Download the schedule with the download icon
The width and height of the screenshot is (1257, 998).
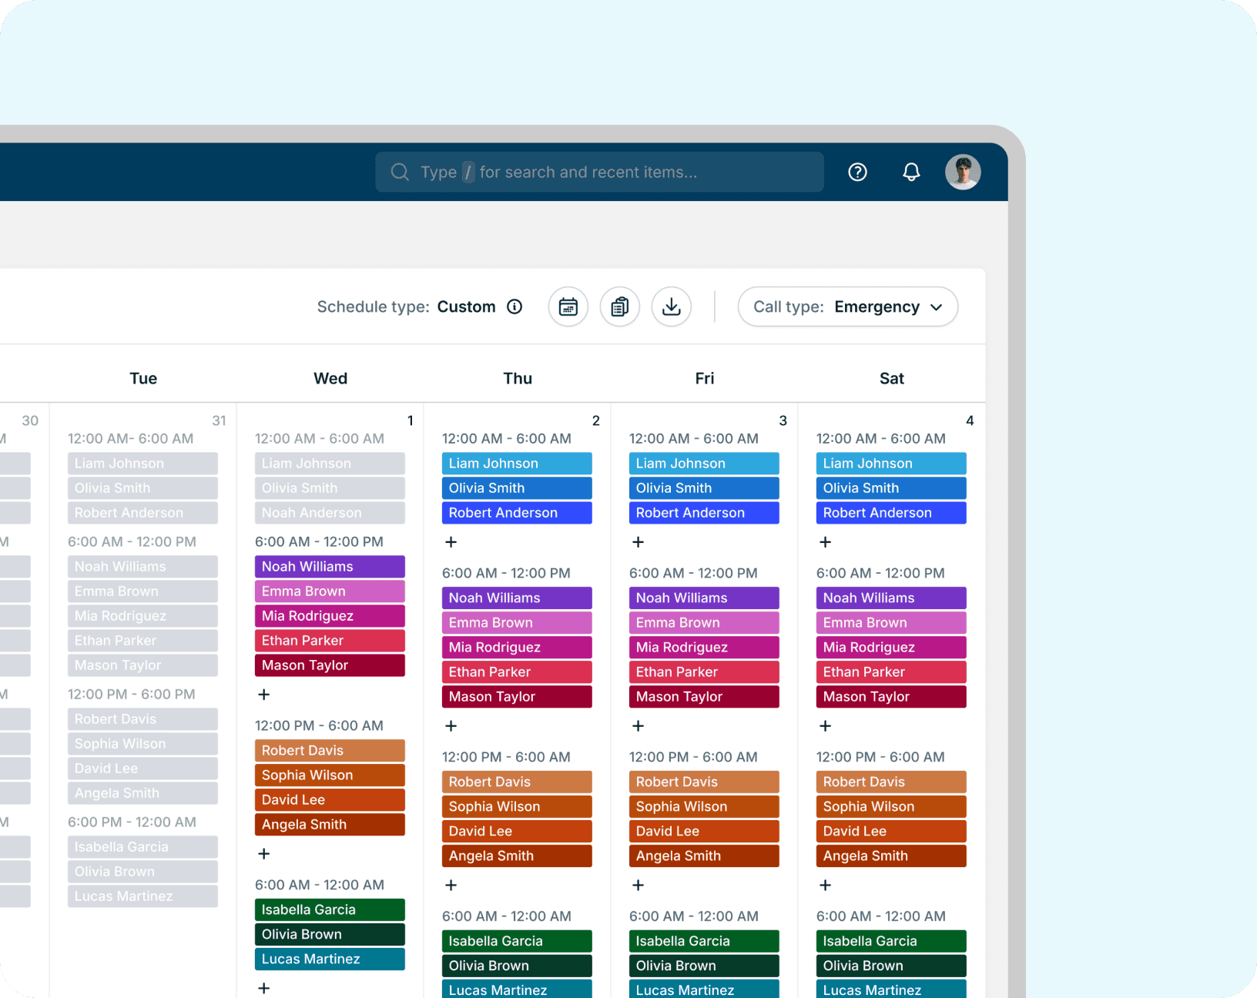(x=672, y=306)
